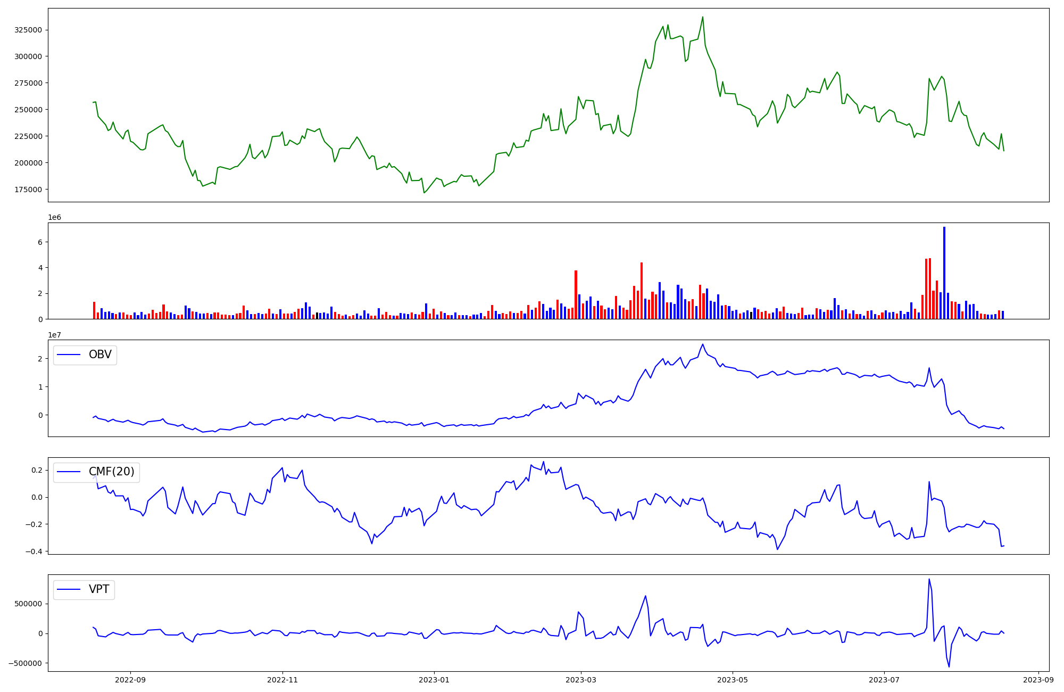1064x692 pixels.
Task: Click the tallest blue volume bar
Action: tap(944, 273)
